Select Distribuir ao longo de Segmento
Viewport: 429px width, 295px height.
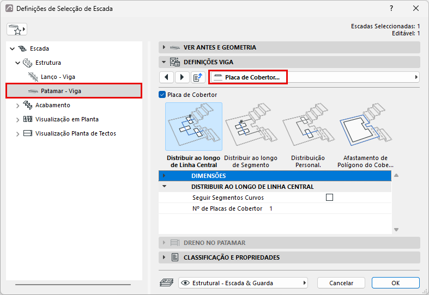(251, 136)
